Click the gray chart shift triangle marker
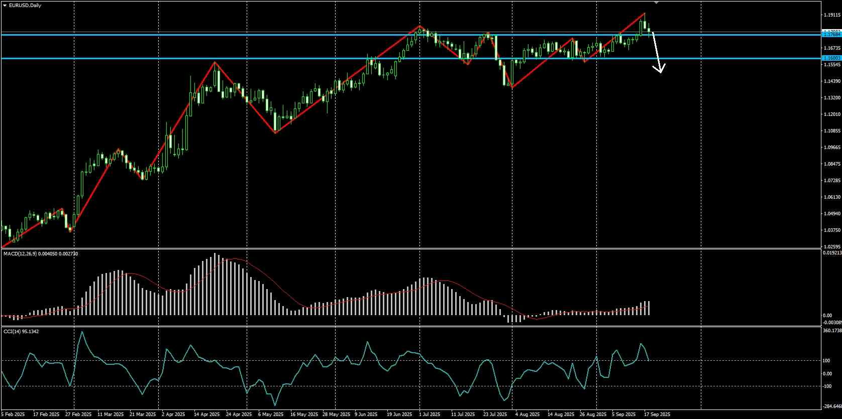The image size is (842, 419). tap(656, 3)
